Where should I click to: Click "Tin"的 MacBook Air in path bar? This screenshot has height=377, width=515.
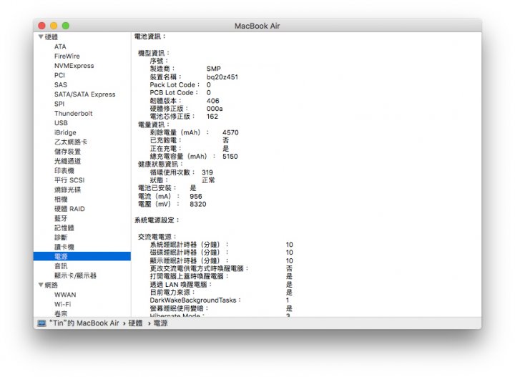pos(84,323)
